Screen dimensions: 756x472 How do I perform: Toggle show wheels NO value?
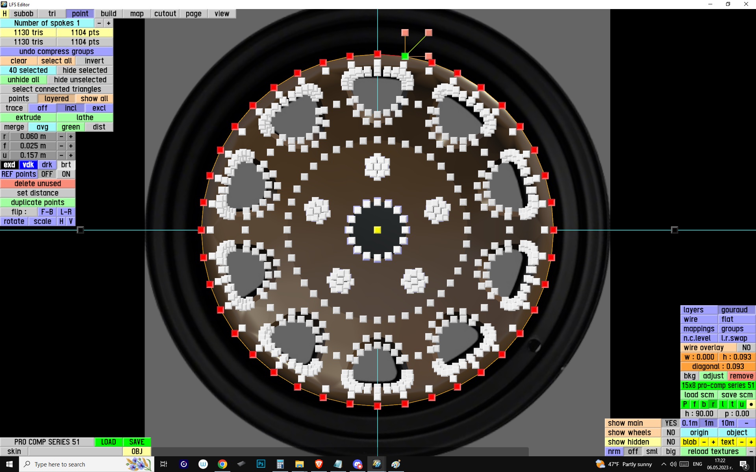[x=671, y=433]
